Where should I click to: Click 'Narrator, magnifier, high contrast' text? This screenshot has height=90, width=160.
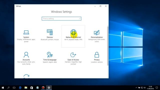click(x=73, y=63)
